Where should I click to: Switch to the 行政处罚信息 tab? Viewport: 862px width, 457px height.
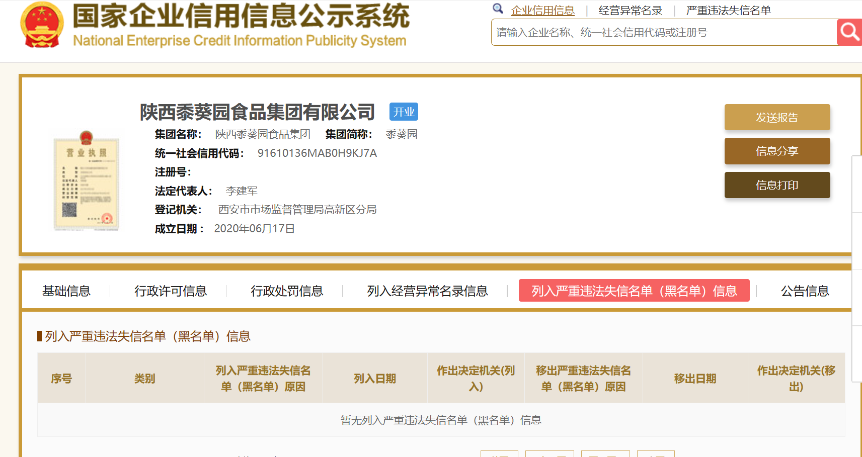tap(287, 291)
